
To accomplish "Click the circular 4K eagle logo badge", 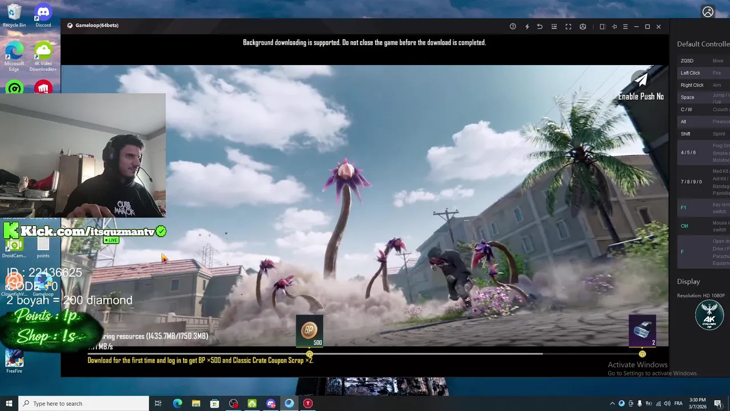I will (x=709, y=315).
